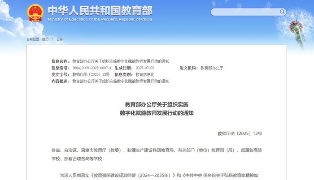Click the issuing agency 教育部办公厅
314x180 pixels.
[212, 68]
